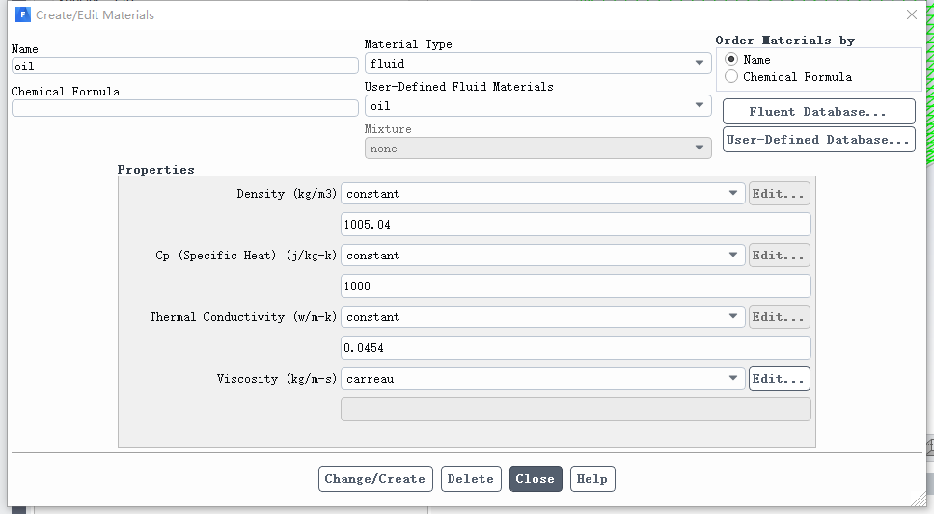Close the Create/Edit Materials dialog with X
Screen dimensions: 934x514
pyautogui.click(x=912, y=14)
